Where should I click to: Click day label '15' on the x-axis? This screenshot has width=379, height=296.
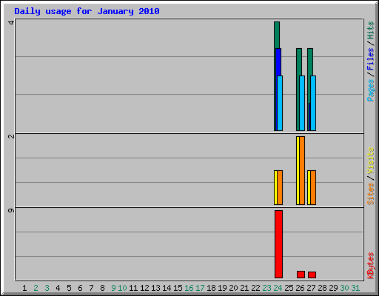[178, 288]
